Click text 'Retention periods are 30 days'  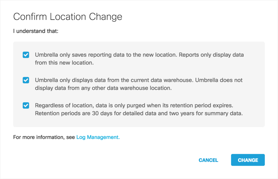click(x=73, y=113)
